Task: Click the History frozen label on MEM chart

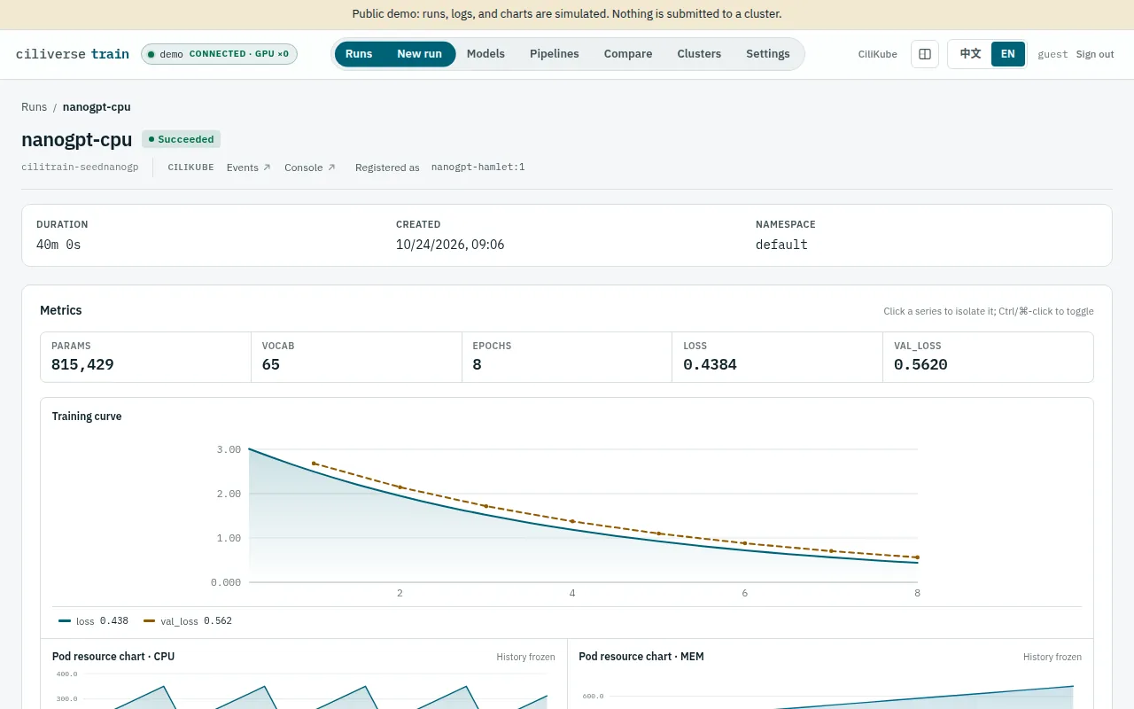Action: tap(1052, 658)
